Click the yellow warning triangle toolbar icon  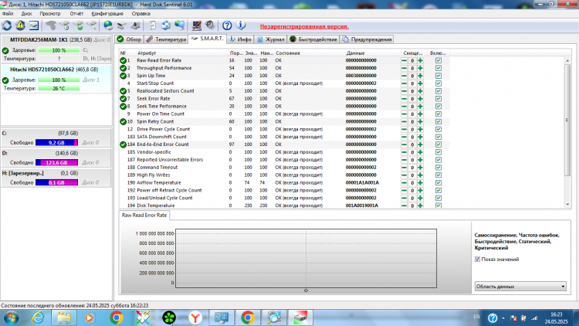point(20,25)
